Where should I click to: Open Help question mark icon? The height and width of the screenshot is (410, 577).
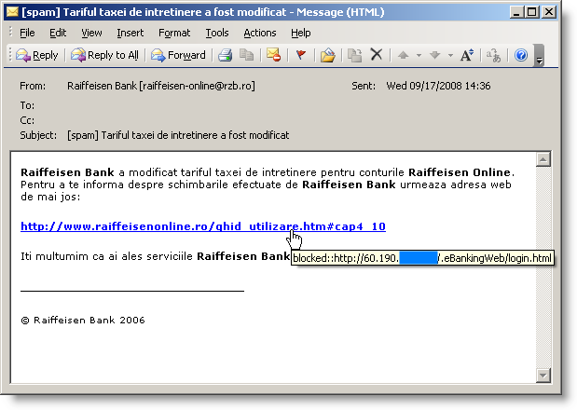[x=521, y=55]
